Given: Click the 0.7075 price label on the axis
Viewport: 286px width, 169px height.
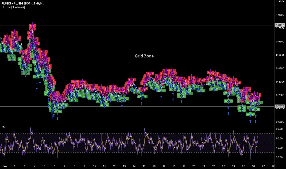Looking at the screenshot, I should click(280, 106).
